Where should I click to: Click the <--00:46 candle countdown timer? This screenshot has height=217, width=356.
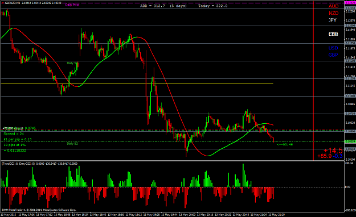coord(285,144)
